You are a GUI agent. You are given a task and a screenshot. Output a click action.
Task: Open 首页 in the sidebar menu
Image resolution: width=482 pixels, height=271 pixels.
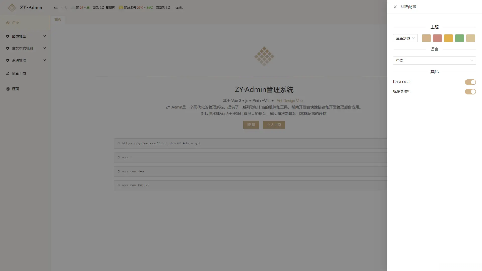[x=25, y=23]
